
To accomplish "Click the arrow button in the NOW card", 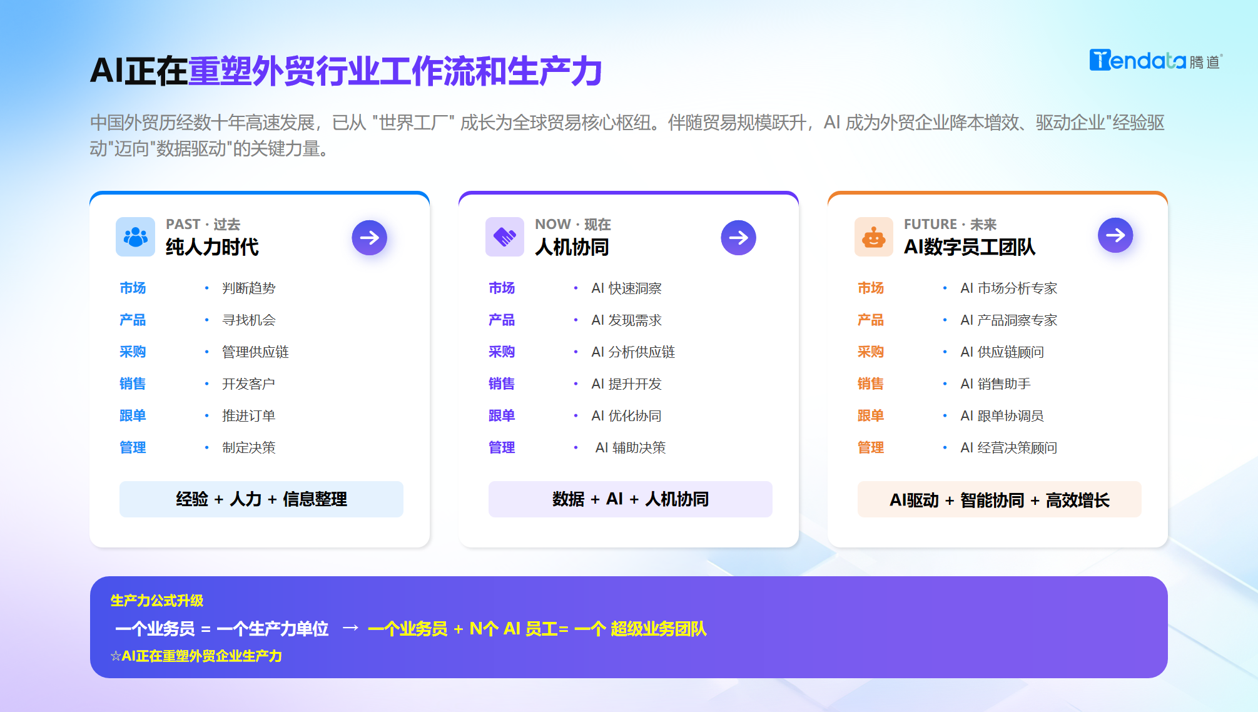I will point(739,238).
